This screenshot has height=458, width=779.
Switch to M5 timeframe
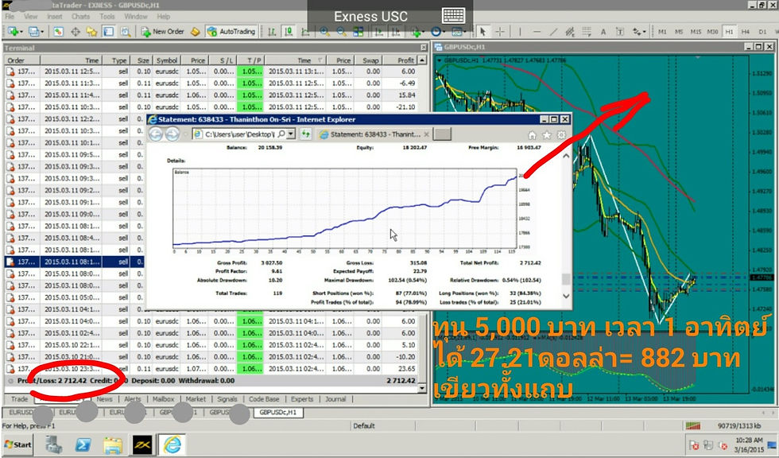coord(679,32)
